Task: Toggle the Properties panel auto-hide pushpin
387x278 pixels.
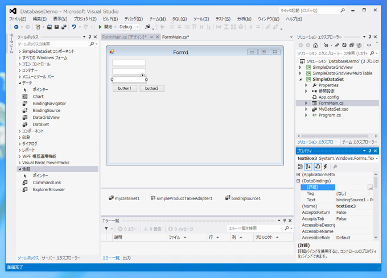Action: click(370, 151)
